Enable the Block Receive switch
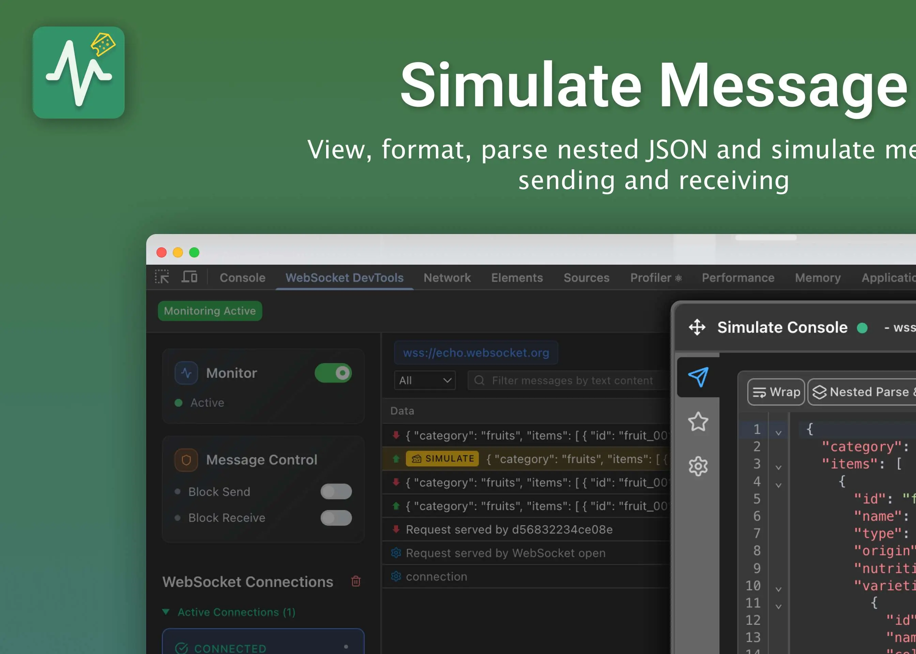916x654 pixels. pos(336,517)
